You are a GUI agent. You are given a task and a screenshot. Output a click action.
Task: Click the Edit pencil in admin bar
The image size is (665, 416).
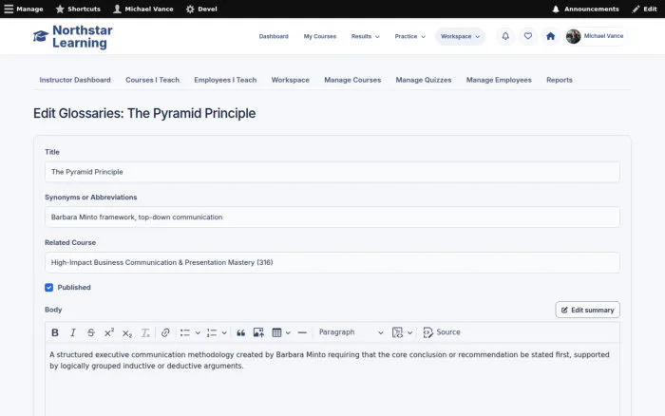pyautogui.click(x=644, y=9)
